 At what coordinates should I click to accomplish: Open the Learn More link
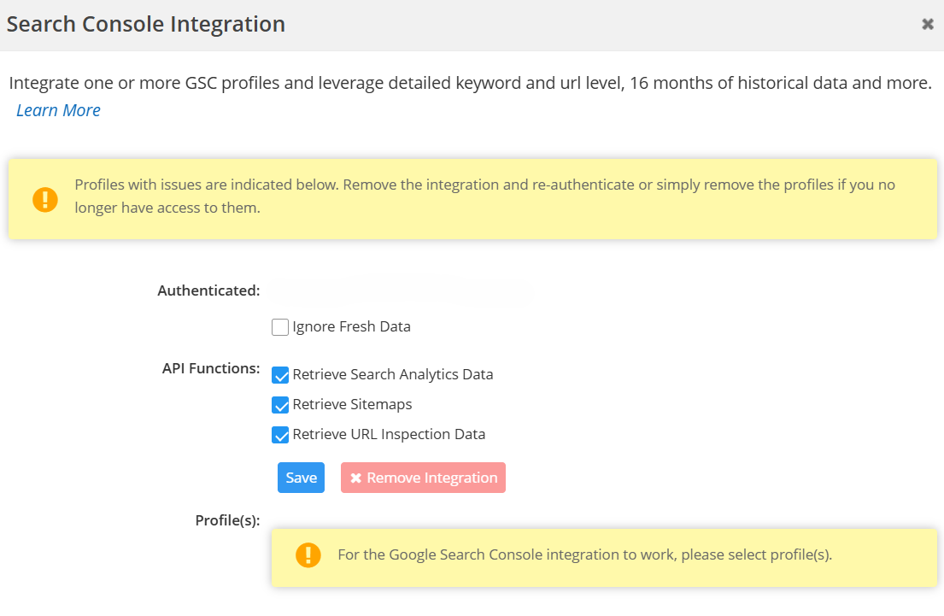(58, 110)
